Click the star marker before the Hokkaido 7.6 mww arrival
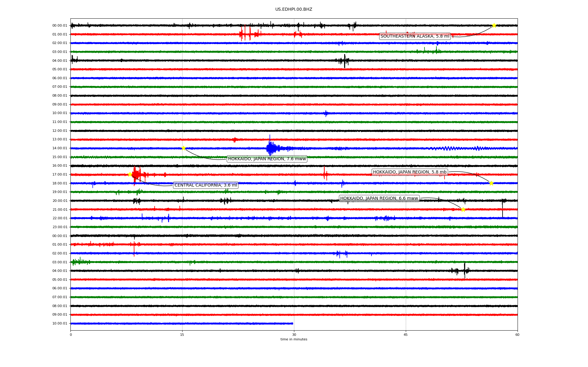The width and height of the screenshot is (588, 367). [x=183, y=148]
